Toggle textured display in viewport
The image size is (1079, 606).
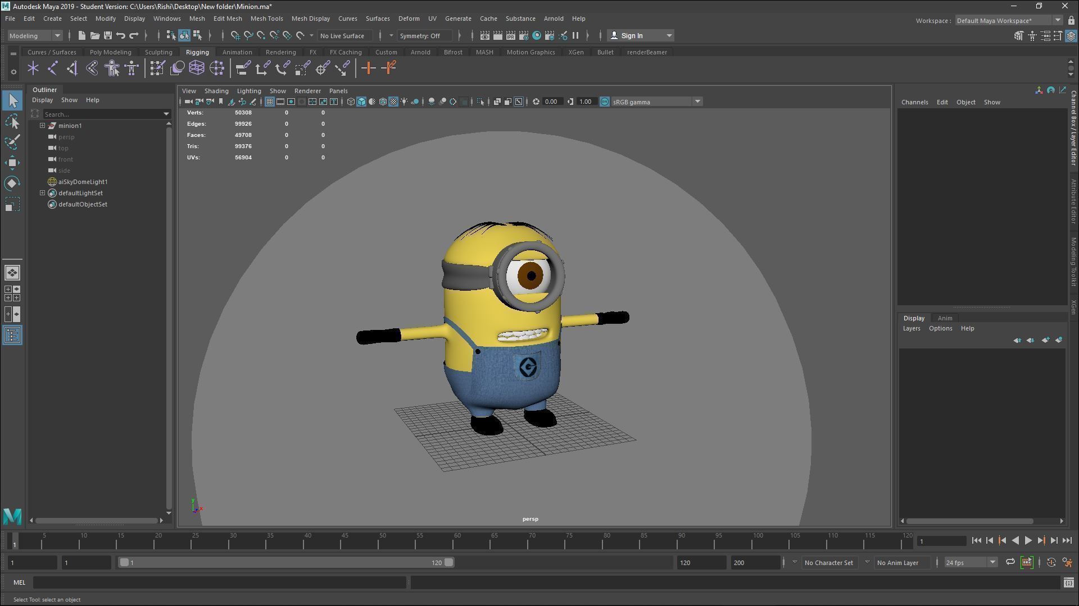pos(393,102)
